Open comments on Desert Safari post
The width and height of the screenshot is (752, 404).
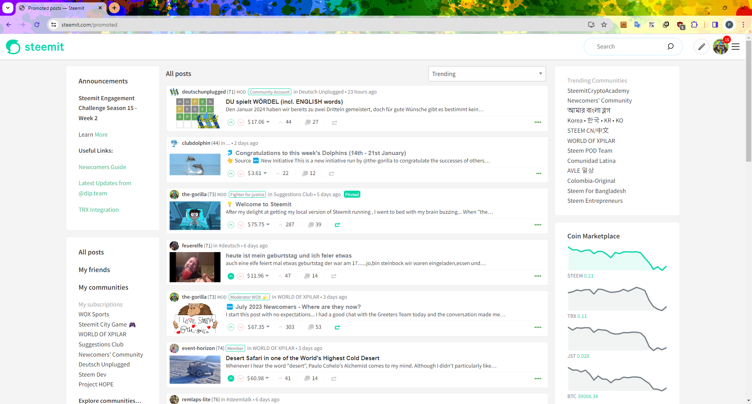tap(311, 379)
